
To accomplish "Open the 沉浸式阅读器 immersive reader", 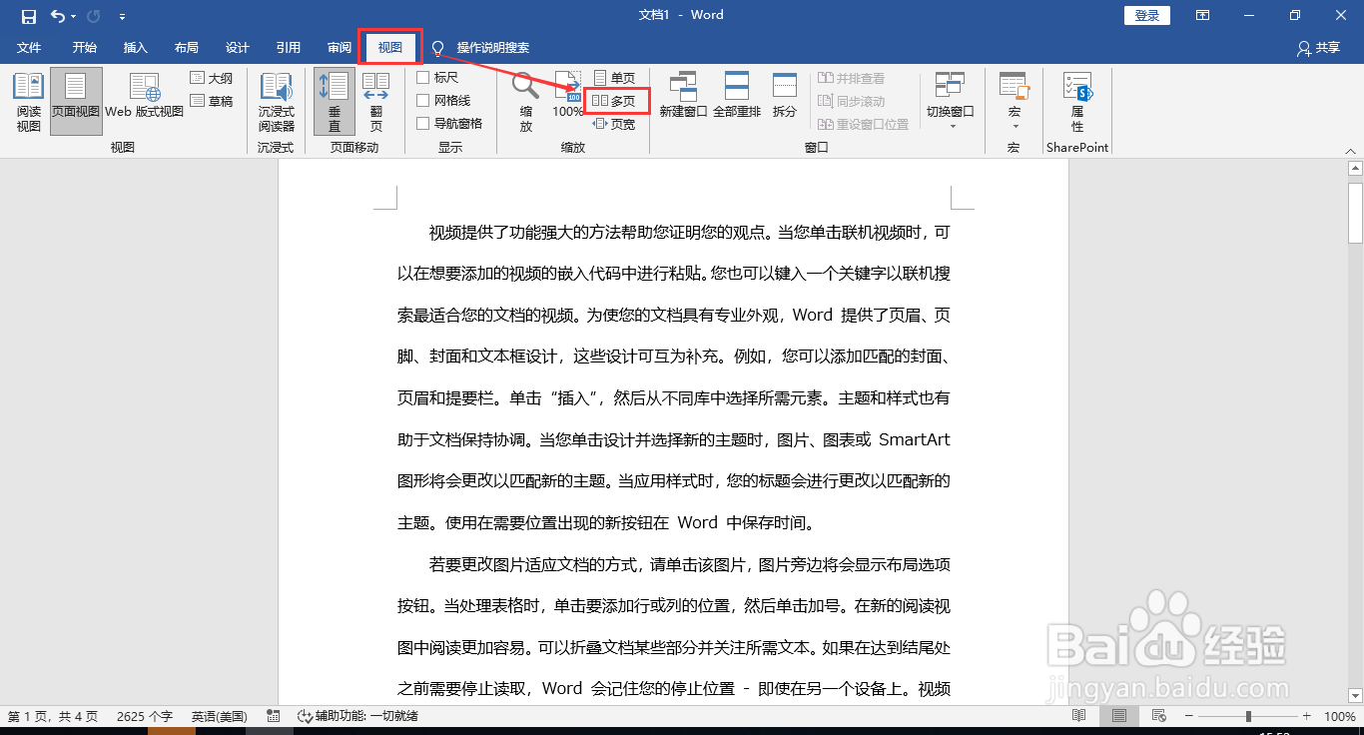I will click(277, 99).
